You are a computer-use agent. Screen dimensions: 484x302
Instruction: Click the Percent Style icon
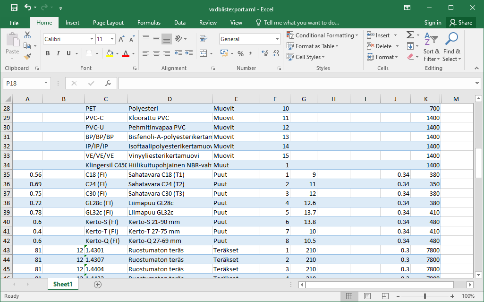241,53
